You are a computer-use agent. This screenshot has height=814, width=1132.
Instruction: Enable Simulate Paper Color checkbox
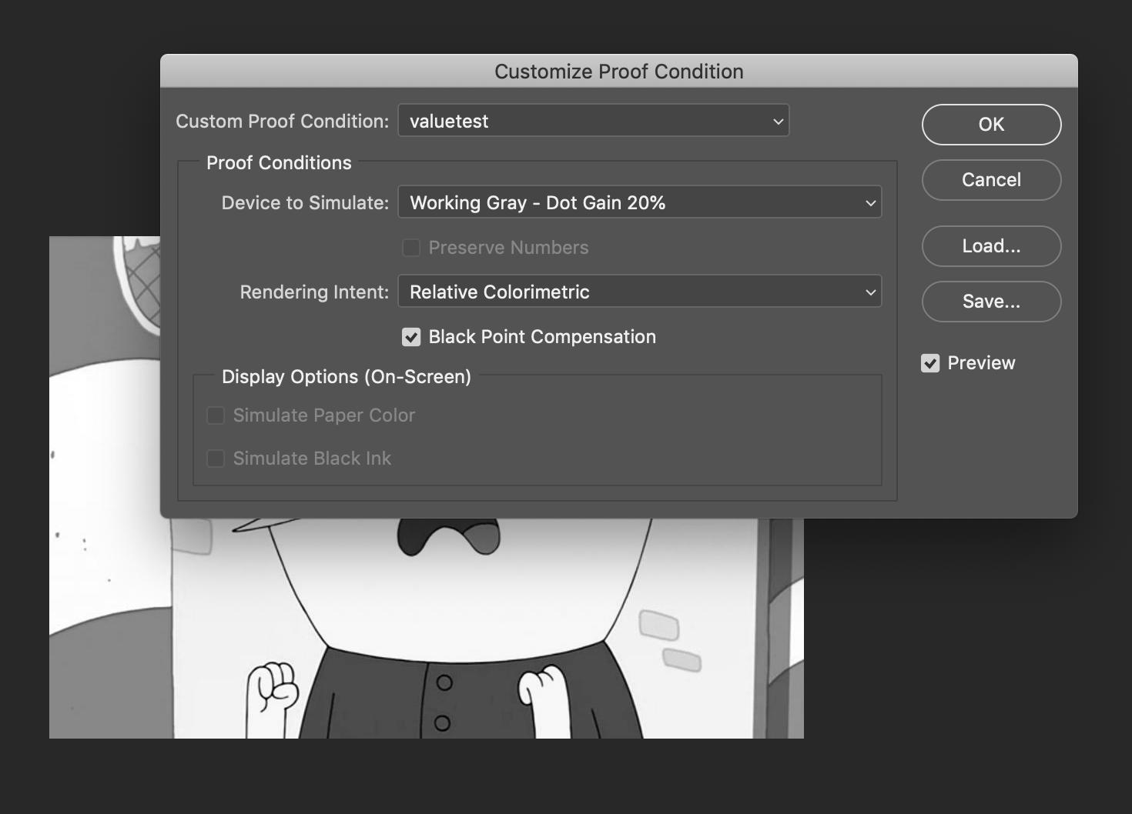(216, 415)
